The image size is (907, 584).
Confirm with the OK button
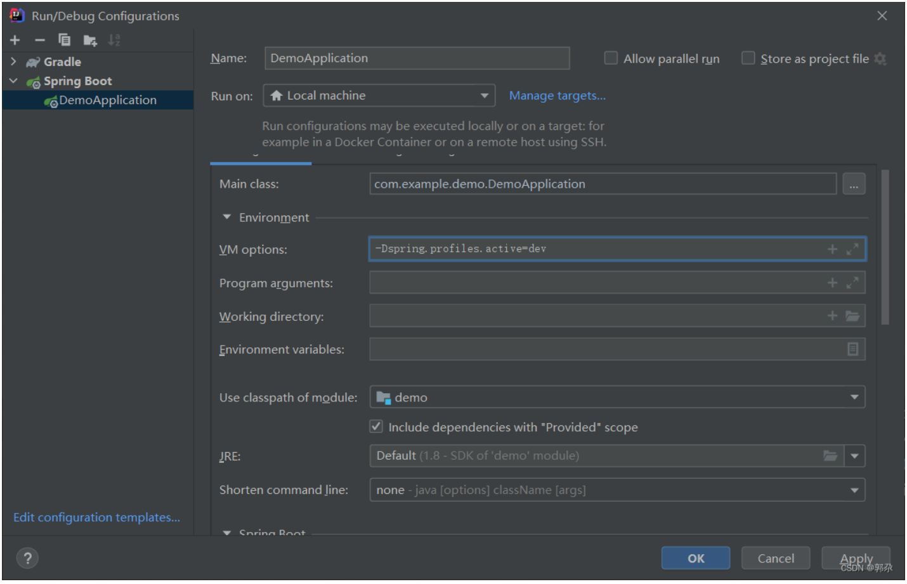[696, 559]
